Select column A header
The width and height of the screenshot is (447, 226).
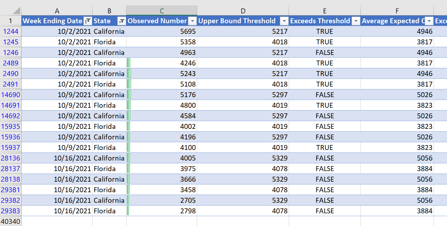tap(57, 11)
